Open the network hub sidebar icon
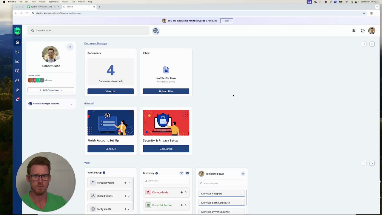 tap(17, 90)
